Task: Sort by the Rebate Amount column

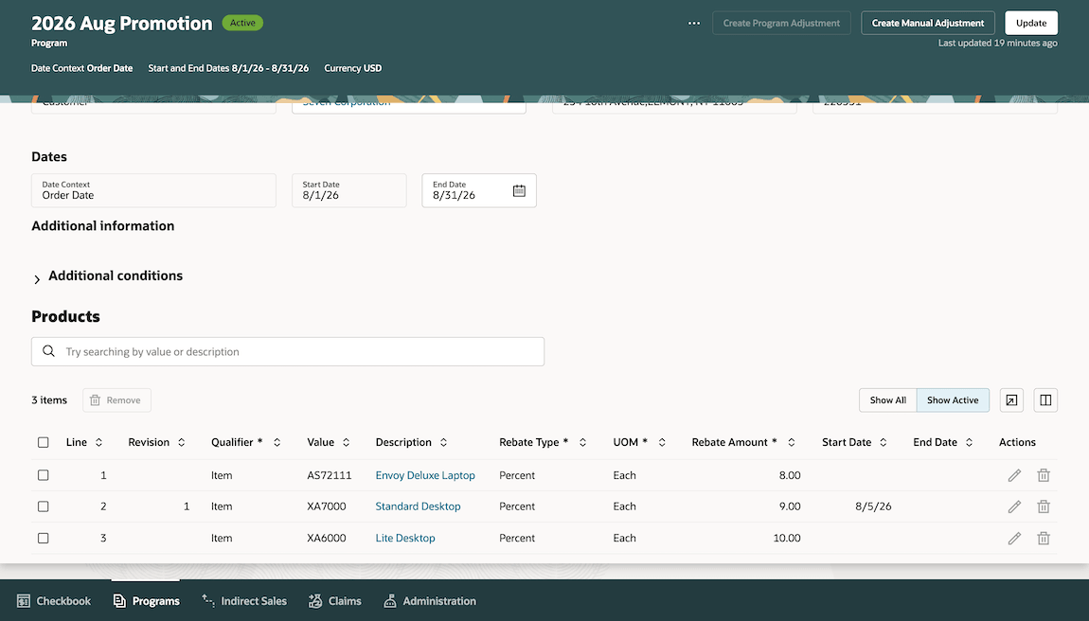Action: [791, 442]
